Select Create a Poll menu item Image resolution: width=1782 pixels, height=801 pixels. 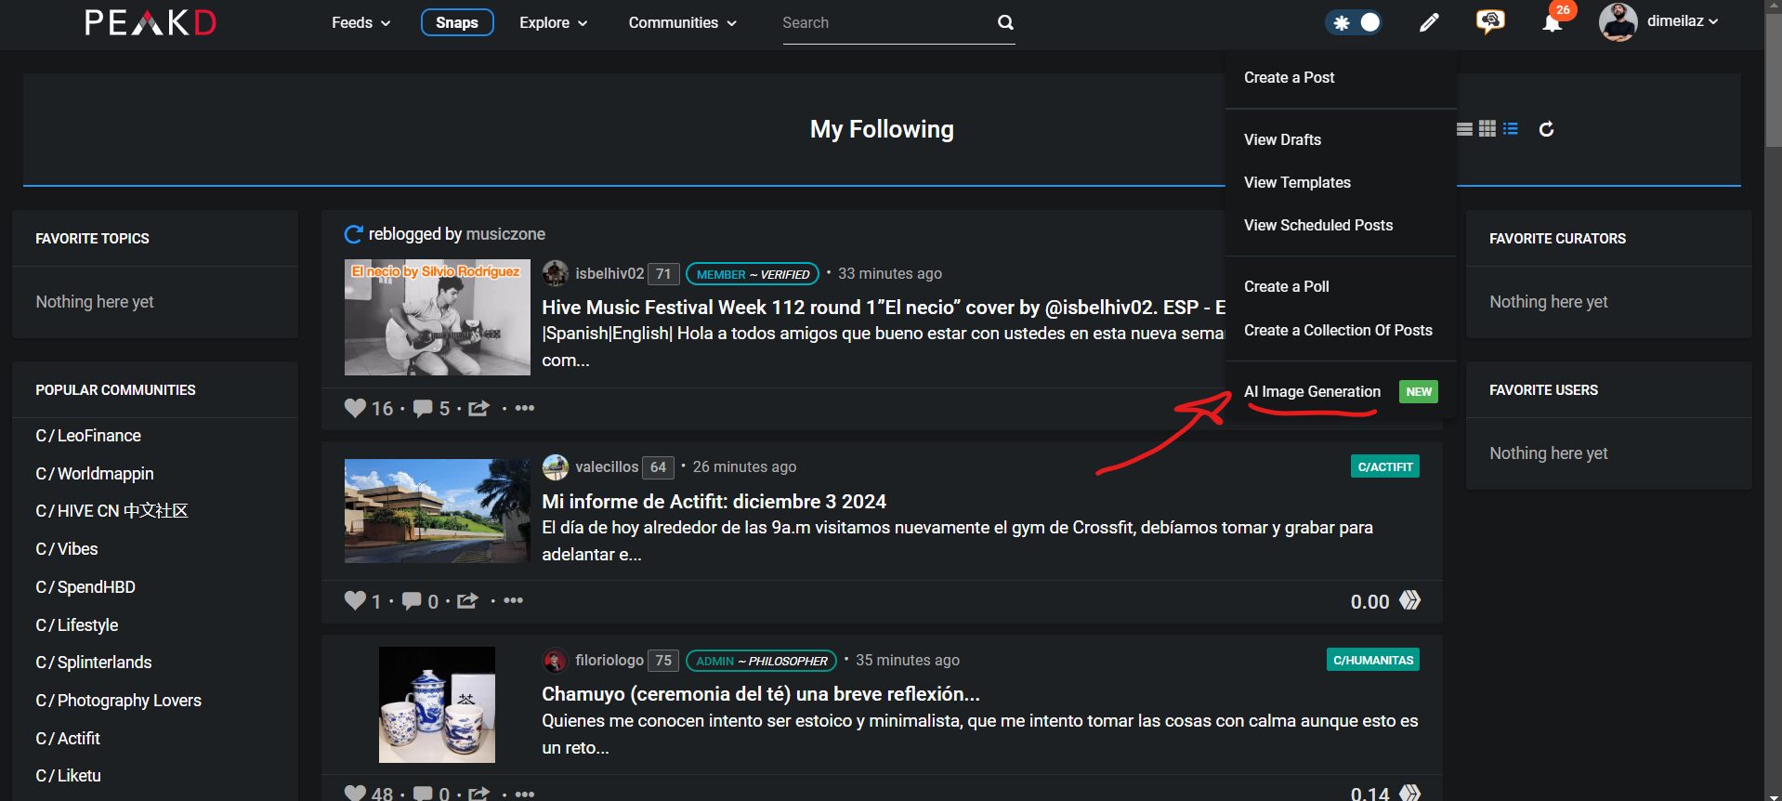pos(1287,286)
